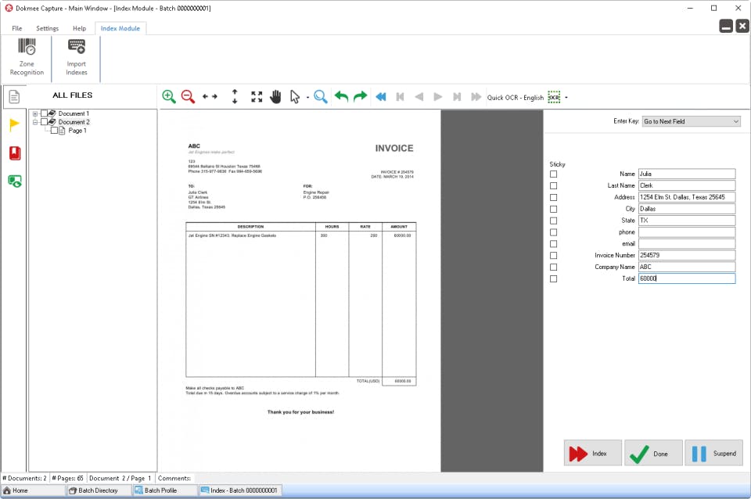This screenshot has width=751, height=499.
Task: Go to the previous page
Action: [419, 97]
